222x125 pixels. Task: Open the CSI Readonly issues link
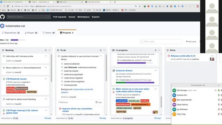(16, 79)
